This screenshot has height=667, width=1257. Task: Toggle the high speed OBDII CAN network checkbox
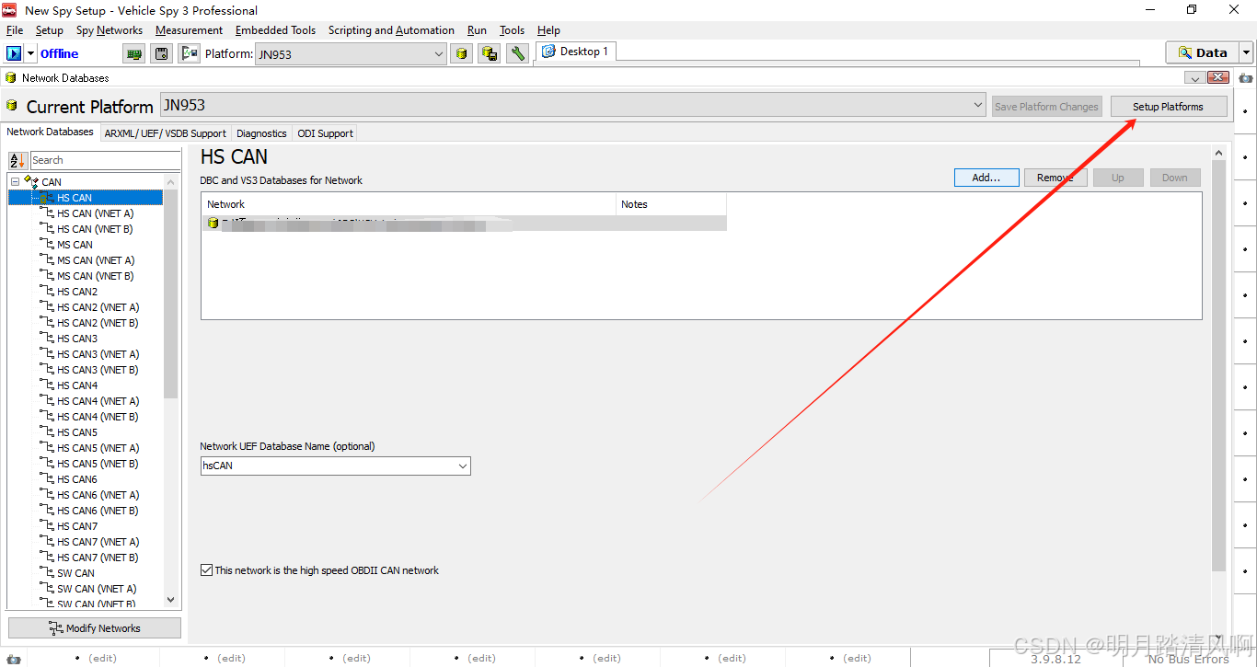point(206,570)
